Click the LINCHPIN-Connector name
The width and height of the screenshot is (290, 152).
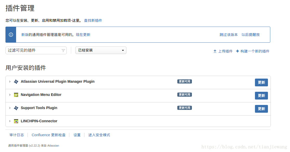[x=39, y=121]
